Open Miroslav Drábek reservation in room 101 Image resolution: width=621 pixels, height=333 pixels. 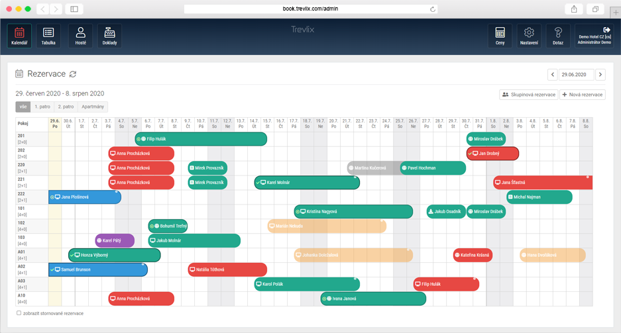pos(486,212)
